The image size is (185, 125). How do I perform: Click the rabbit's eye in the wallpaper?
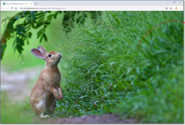point(50,55)
